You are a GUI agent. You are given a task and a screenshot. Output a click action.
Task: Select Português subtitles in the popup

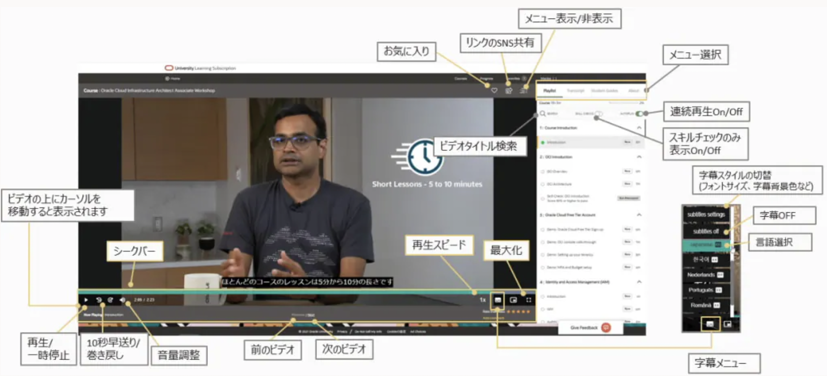[705, 290]
